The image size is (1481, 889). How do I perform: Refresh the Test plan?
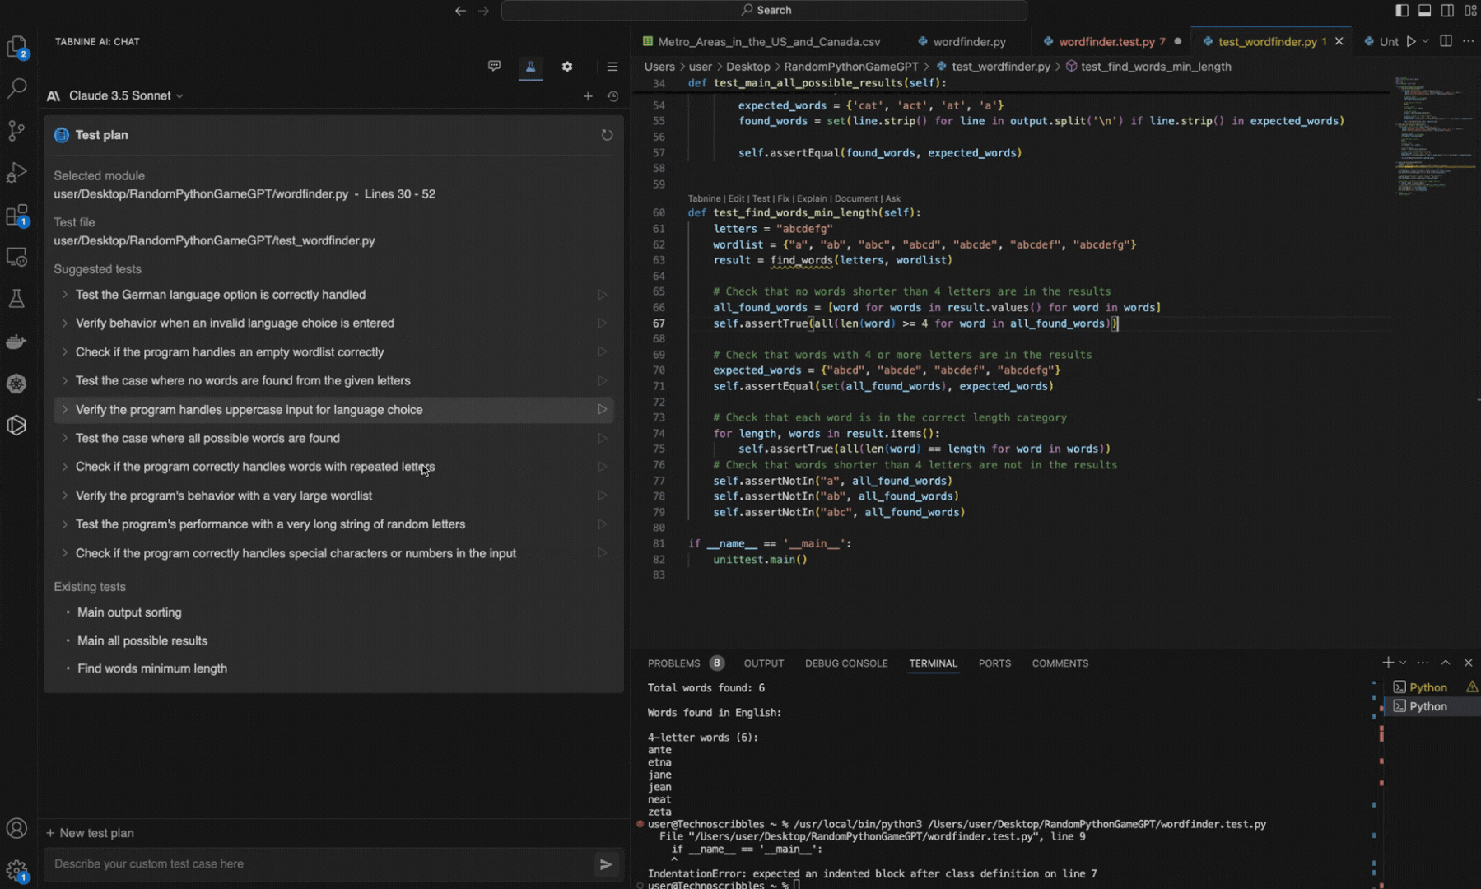[x=607, y=135]
